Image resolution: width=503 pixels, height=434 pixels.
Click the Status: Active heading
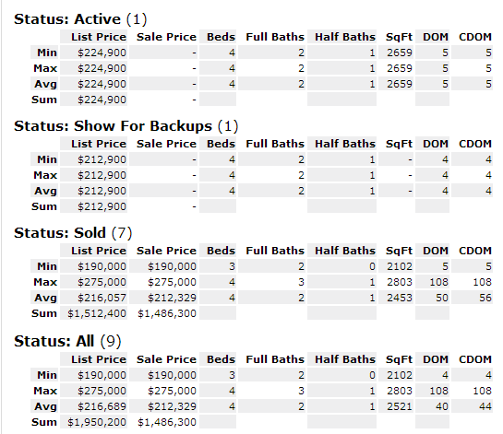(80, 19)
